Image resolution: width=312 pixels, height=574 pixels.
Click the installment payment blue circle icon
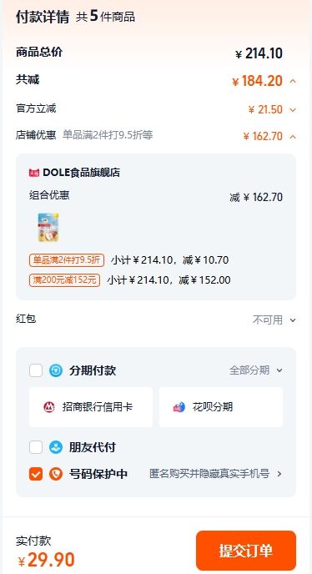[56, 370]
